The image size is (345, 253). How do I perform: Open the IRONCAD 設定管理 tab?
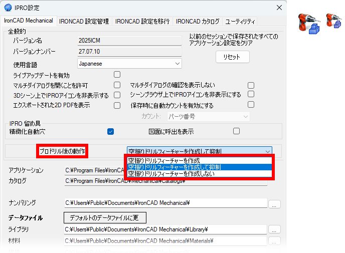[84, 22]
